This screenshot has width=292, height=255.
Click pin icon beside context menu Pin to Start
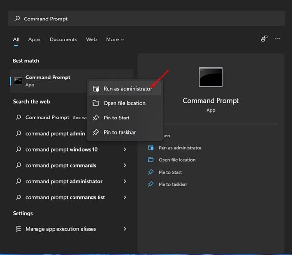coord(96,118)
